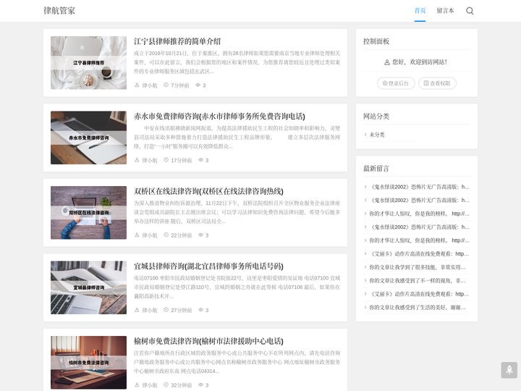Click the author icon in 榆树市 article row

(x=137, y=385)
